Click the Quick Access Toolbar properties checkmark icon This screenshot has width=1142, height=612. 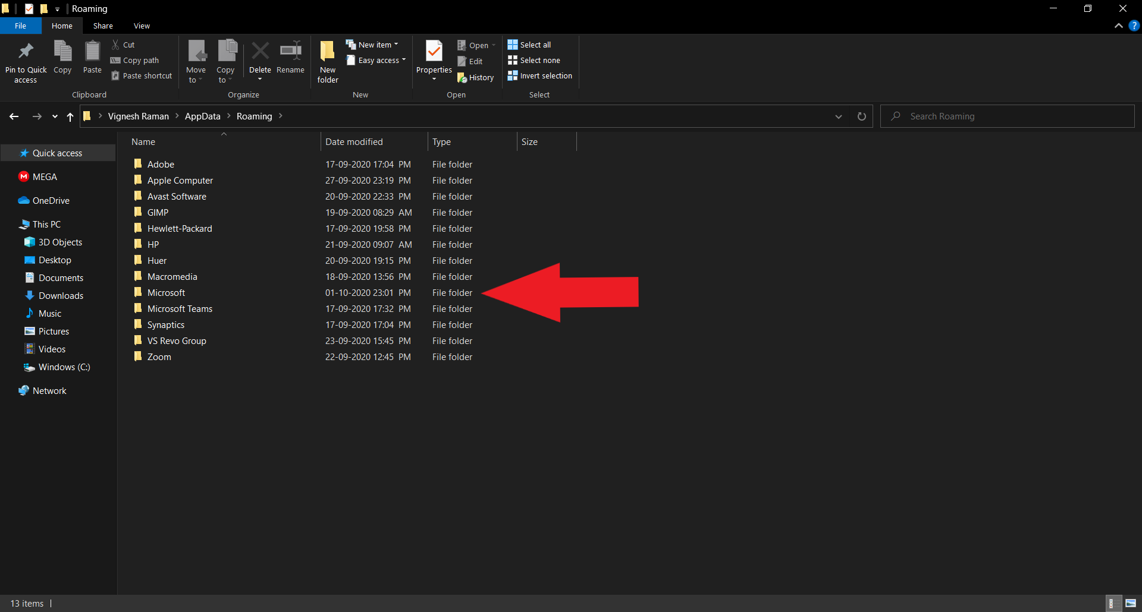[29, 8]
